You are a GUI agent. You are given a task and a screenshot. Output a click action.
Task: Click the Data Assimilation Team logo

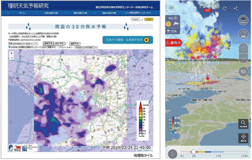point(30,148)
